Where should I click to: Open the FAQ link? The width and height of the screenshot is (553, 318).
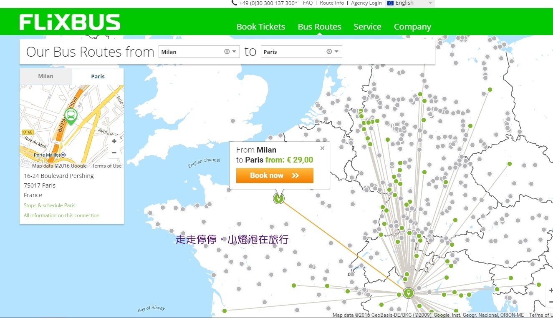308,3
